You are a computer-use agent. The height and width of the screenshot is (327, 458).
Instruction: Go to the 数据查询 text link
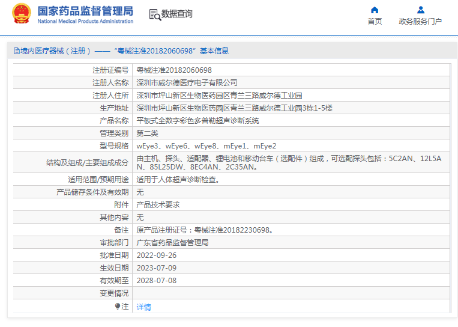[x=177, y=14]
